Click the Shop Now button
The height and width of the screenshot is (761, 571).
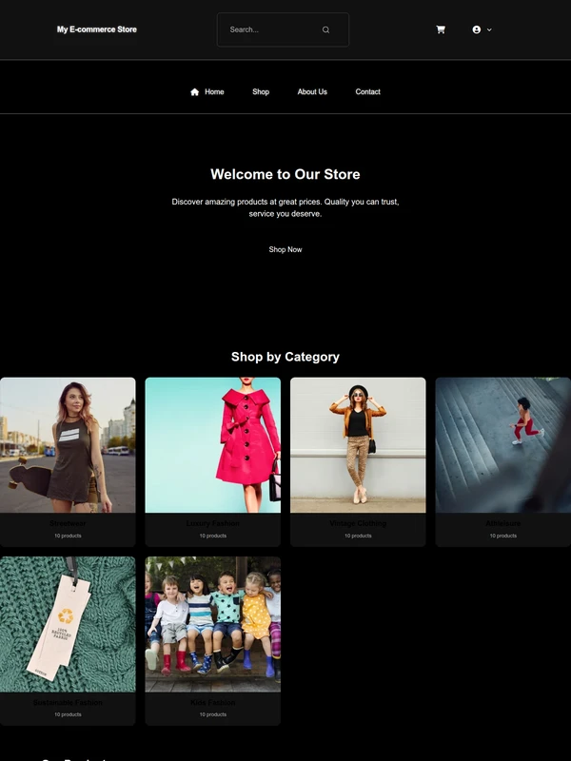(x=285, y=249)
